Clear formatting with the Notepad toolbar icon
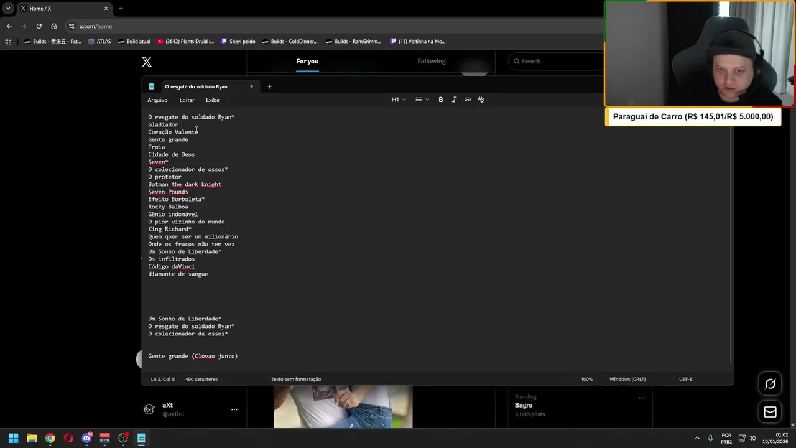 coord(481,100)
